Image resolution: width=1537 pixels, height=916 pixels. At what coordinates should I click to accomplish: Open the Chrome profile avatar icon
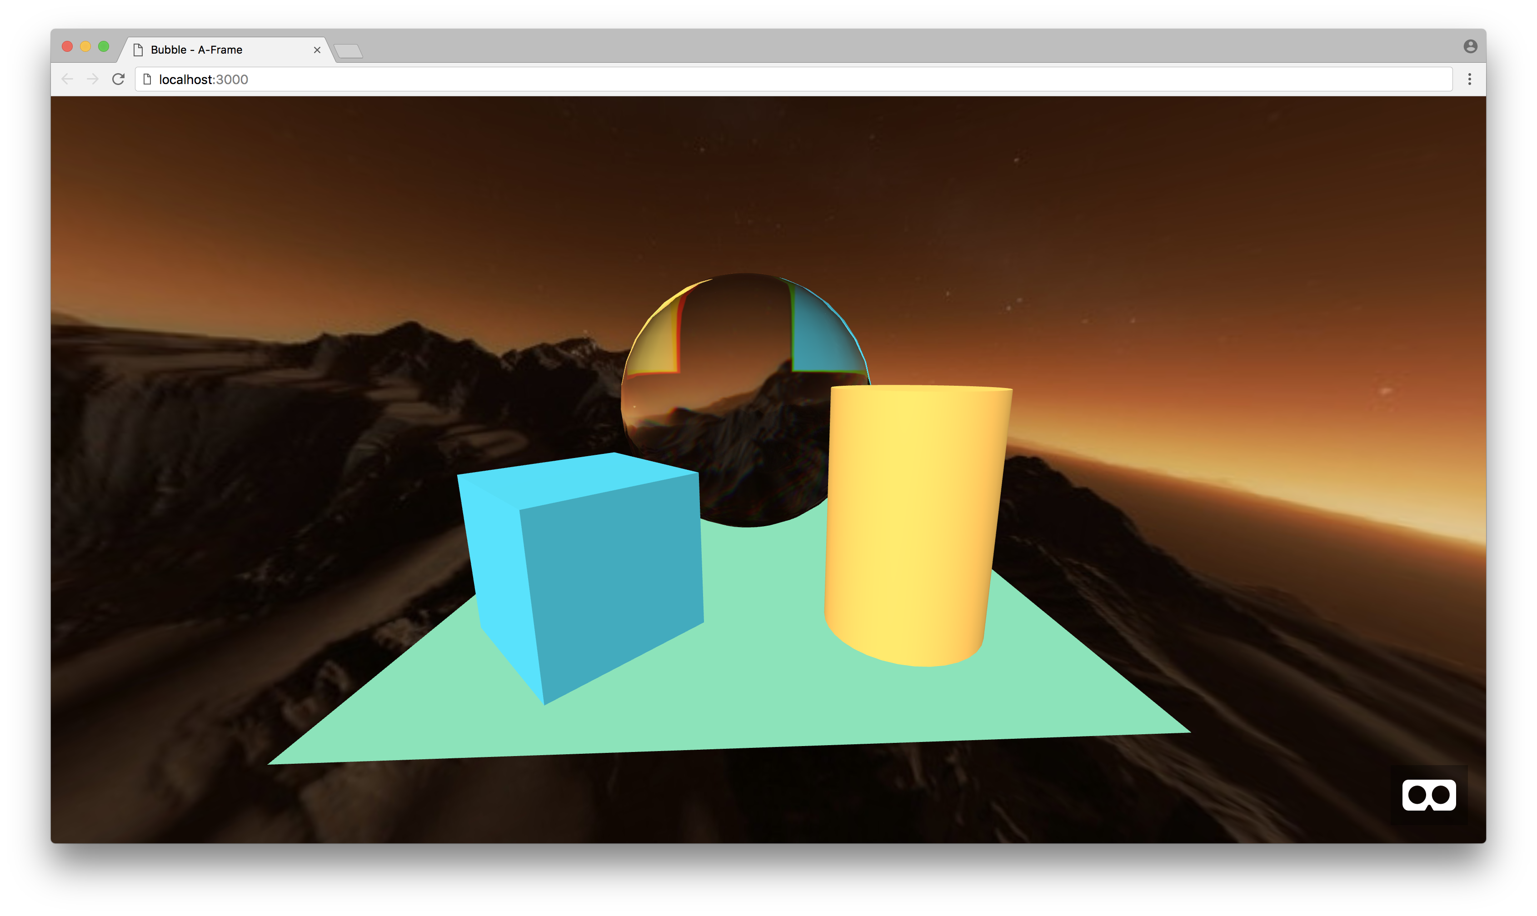pyautogui.click(x=1470, y=46)
